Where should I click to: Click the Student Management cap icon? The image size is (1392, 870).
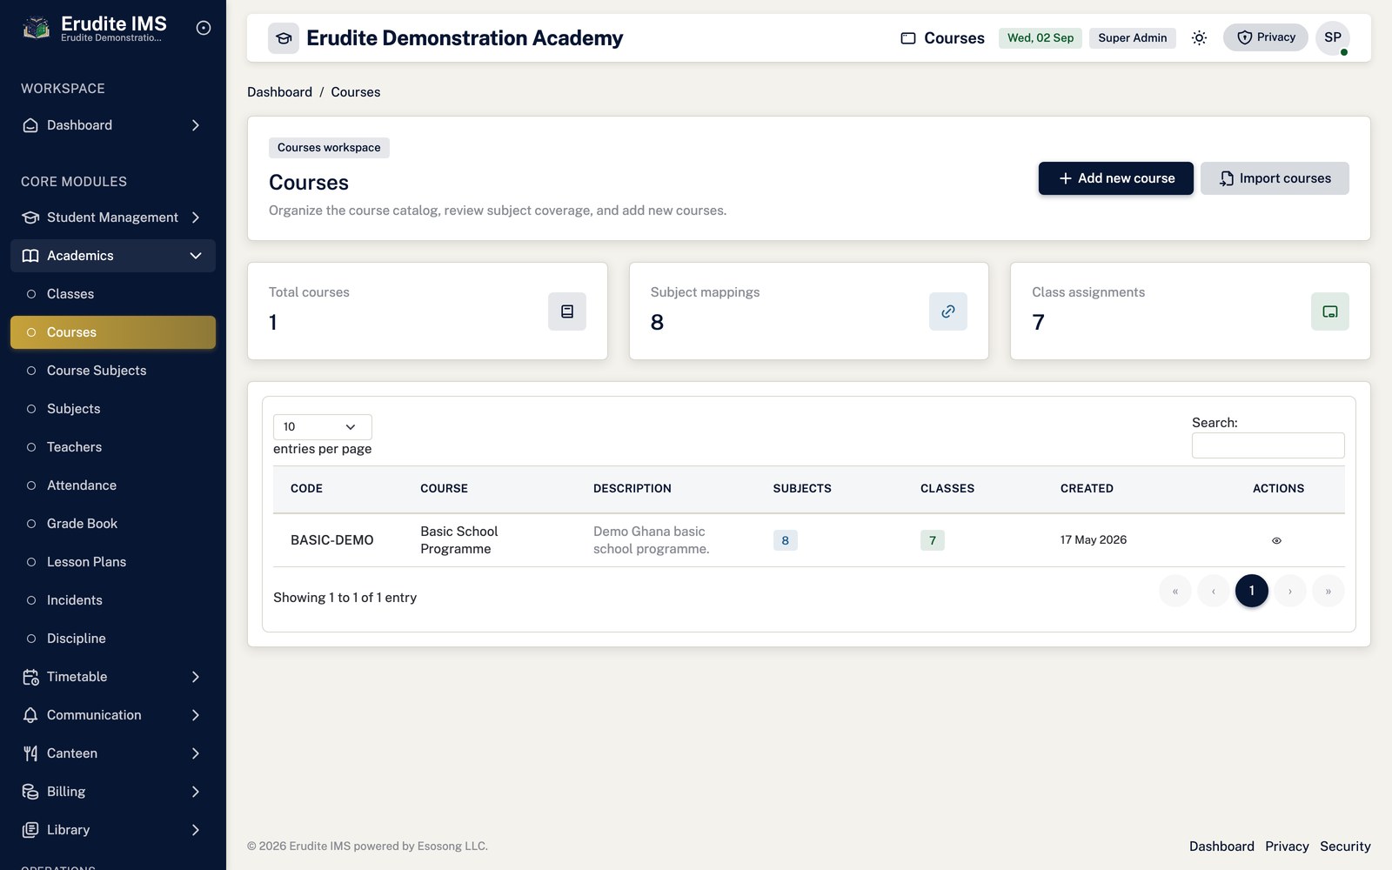(x=30, y=217)
